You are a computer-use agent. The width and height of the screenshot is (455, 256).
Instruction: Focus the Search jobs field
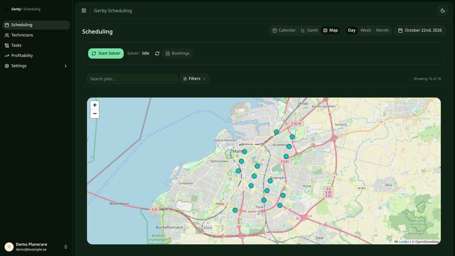click(x=132, y=79)
